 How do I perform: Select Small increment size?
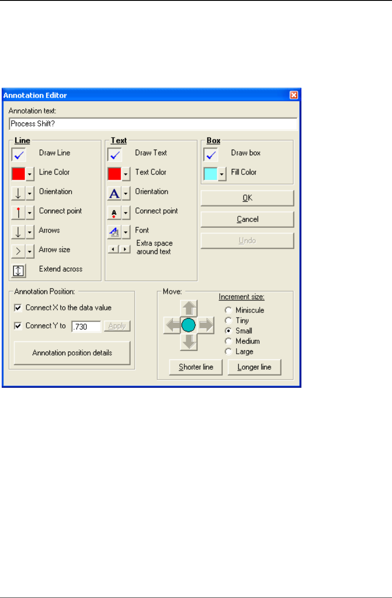click(228, 331)
